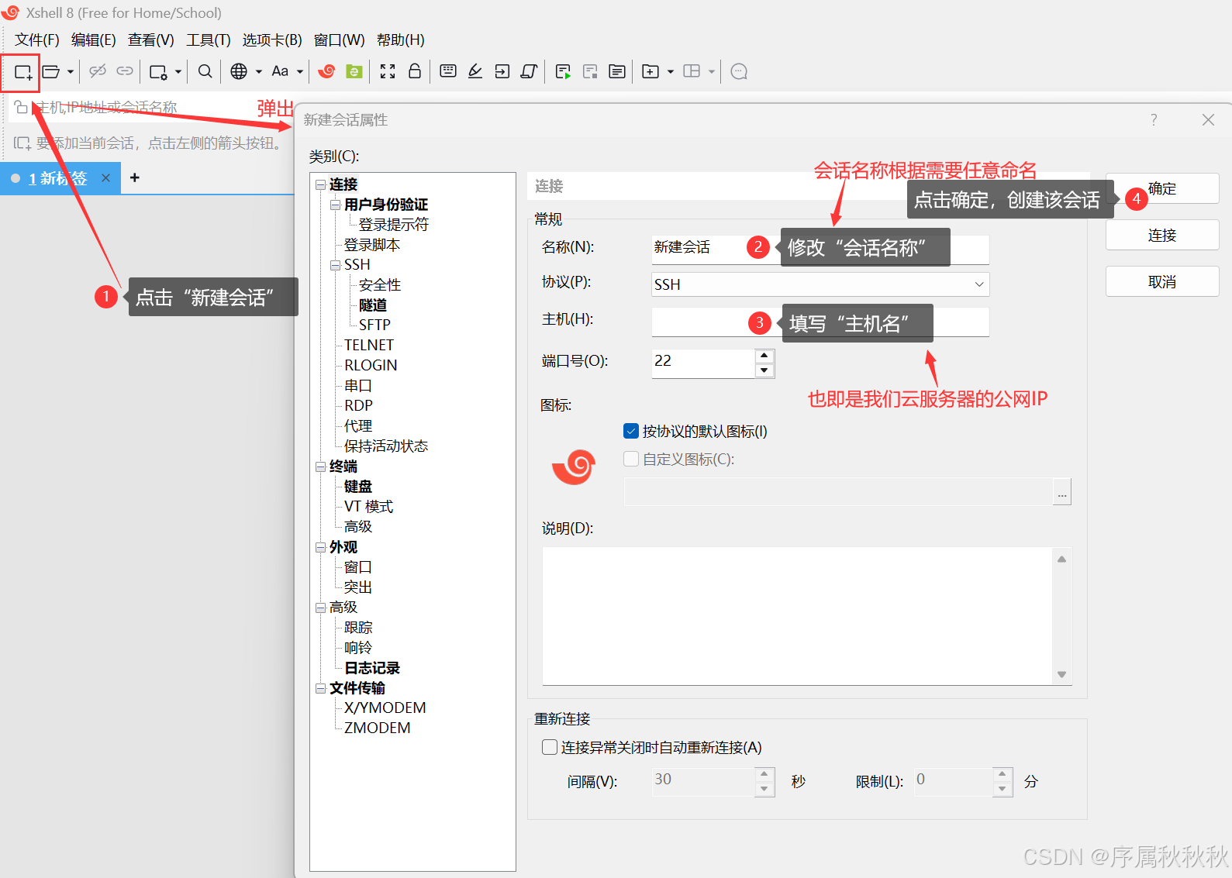Click the padlock Lock Screen icon
The image size is (1232, 878).
[x=415, y=71]
